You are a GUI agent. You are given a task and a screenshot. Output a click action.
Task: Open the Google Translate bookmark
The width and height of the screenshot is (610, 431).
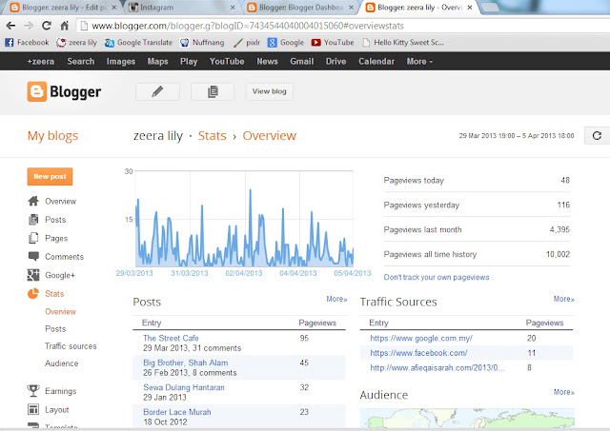(138, 42)
